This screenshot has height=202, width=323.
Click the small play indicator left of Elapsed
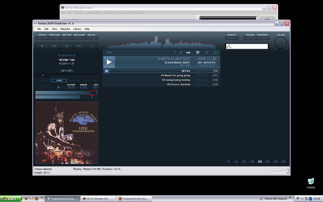pos(59,88)
